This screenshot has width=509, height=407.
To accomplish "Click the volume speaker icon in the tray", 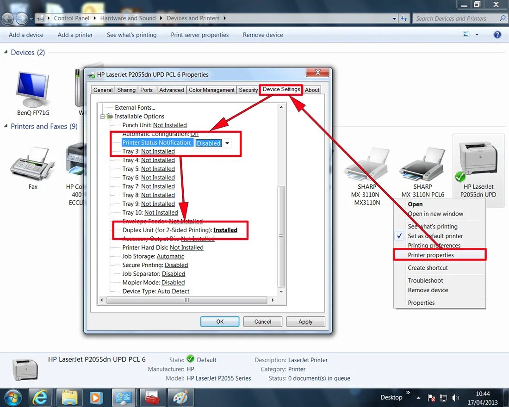I will (x=455, y=398).
